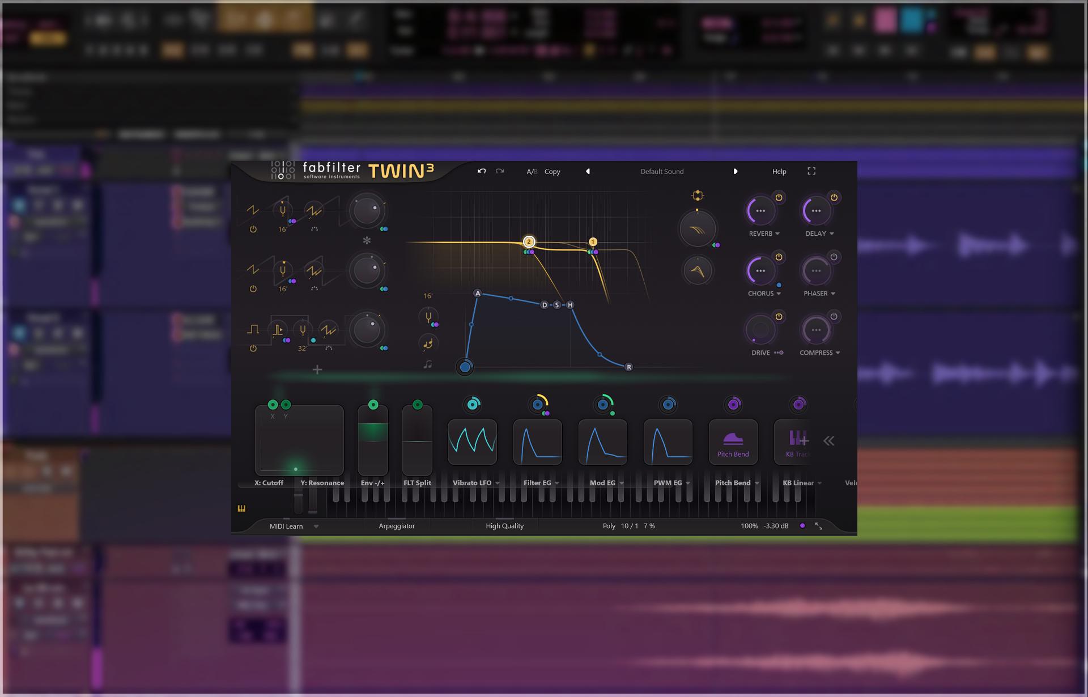Click the envelope Release point R
The width and height of the screenshot is (1088, 697).
[628, 367]
